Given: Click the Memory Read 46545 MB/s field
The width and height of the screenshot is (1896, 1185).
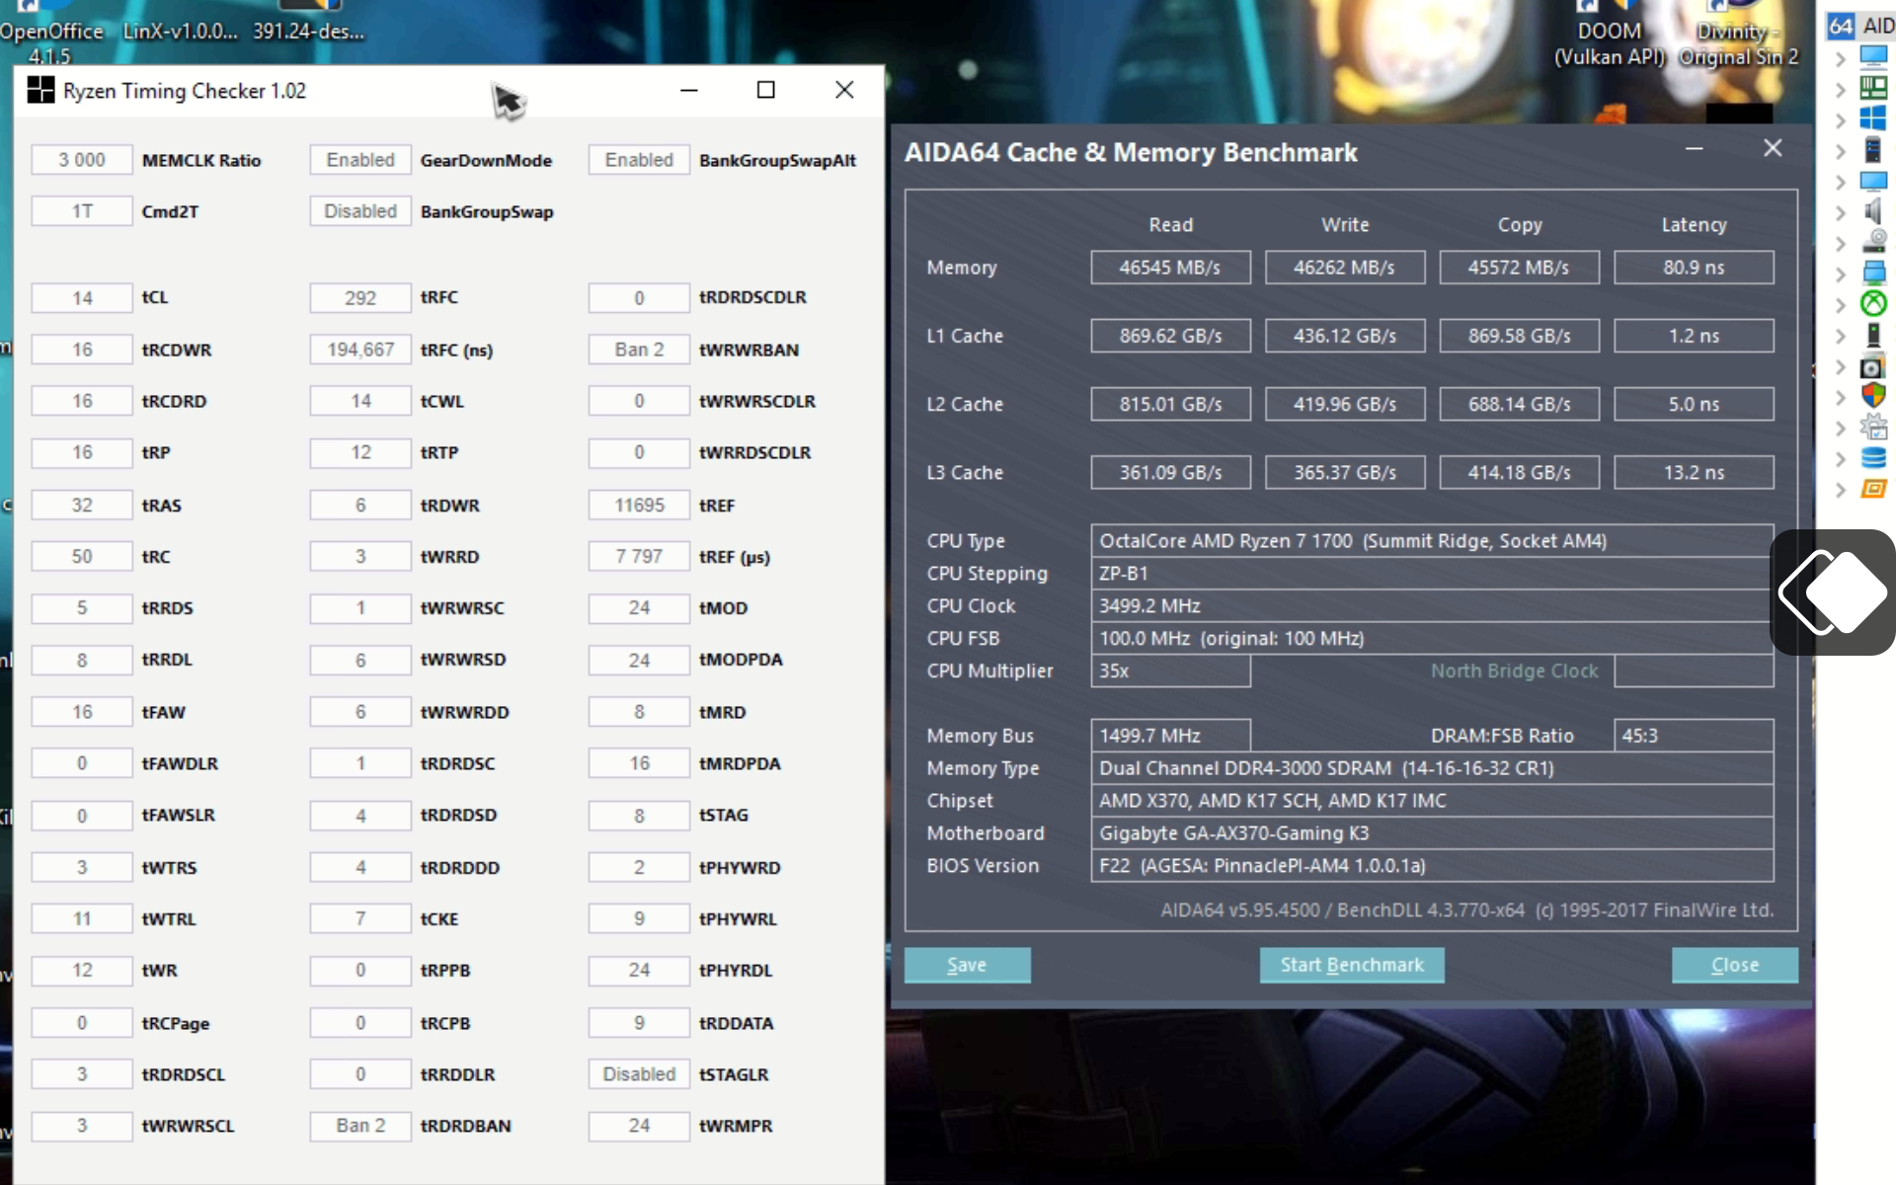Looking at the screenshot, I should tap(1170, 268).
